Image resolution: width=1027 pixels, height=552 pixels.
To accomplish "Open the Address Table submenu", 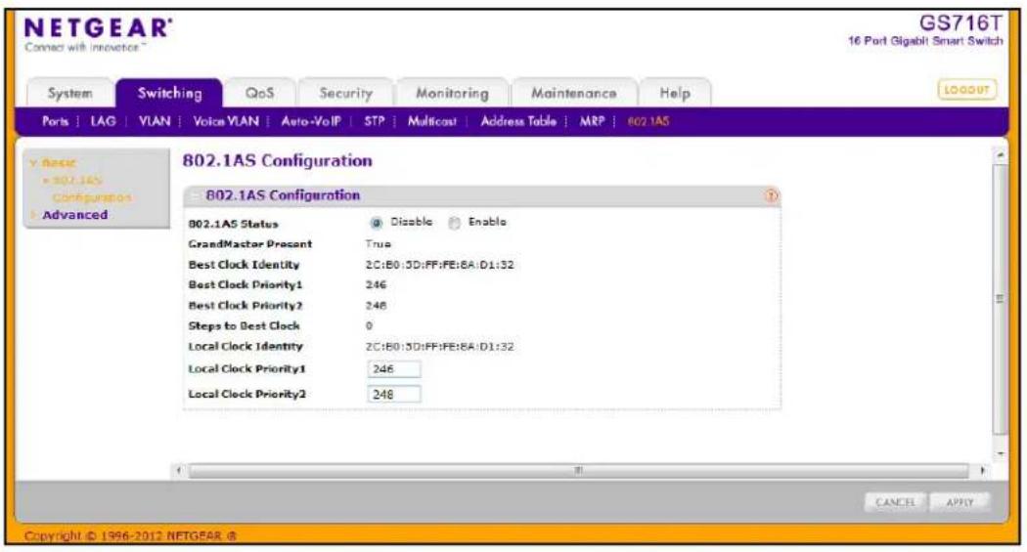I will pyautogui.click(x=518, y=121).
